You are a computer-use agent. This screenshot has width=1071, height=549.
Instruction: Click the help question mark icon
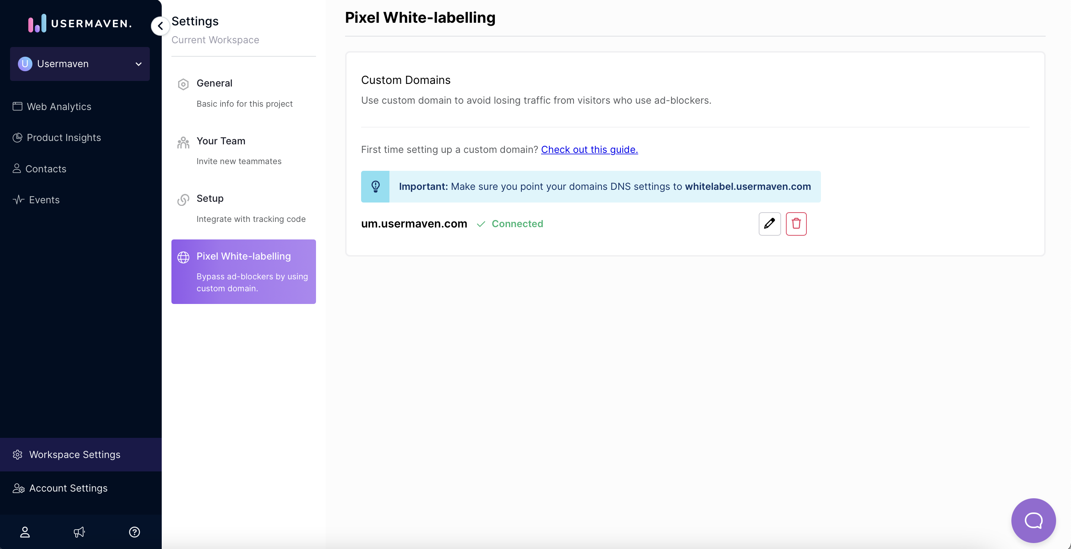coord(134,532)
